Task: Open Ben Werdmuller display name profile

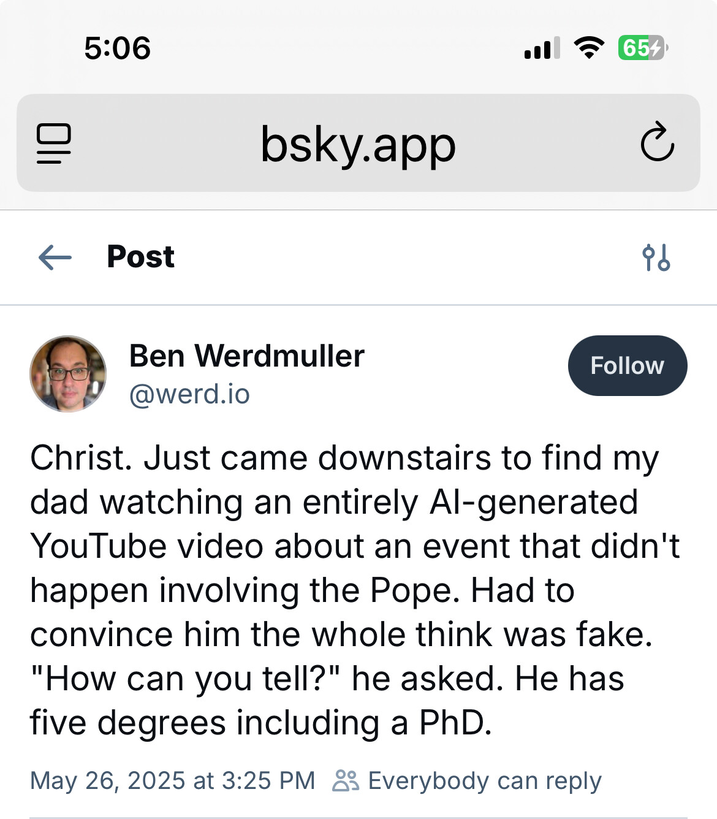Action: 247,356
